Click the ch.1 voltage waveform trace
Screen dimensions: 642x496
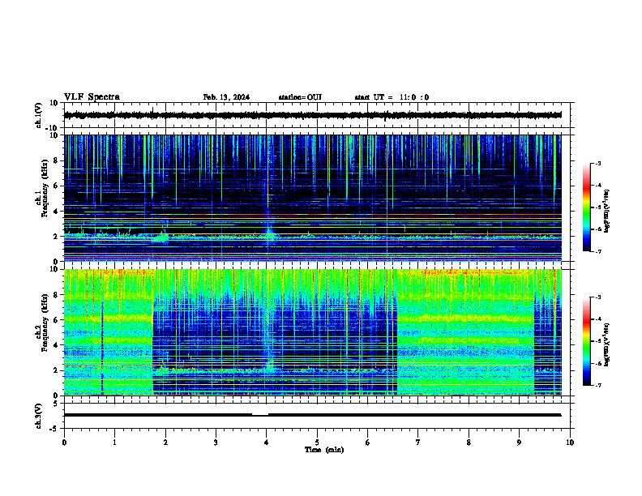point(313,115)
